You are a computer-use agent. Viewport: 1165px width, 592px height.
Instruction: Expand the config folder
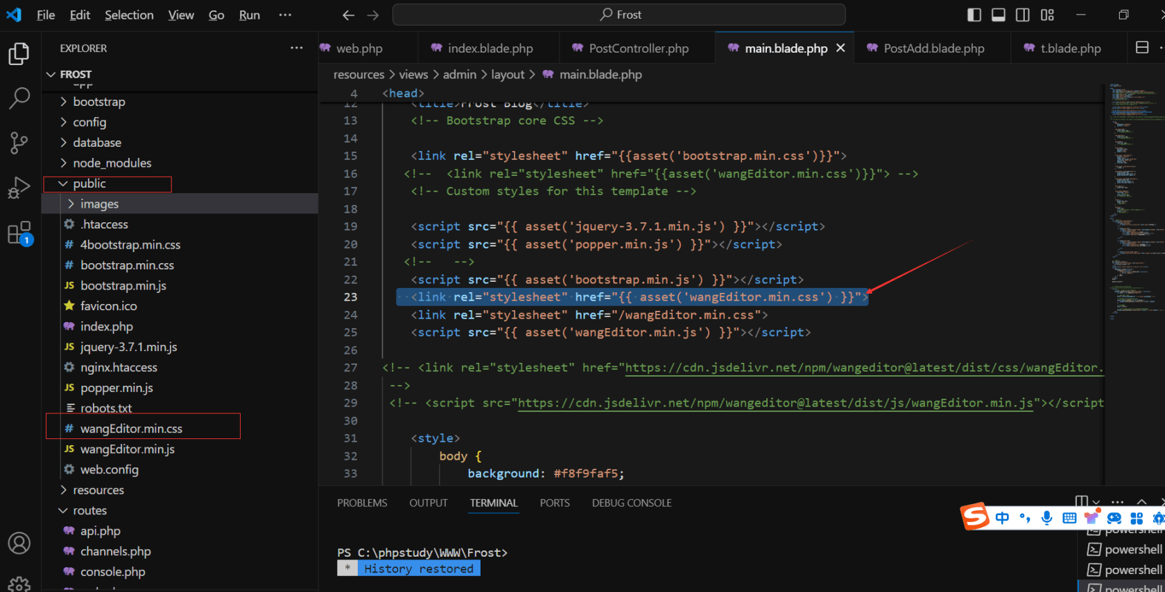tap(180, 122)
